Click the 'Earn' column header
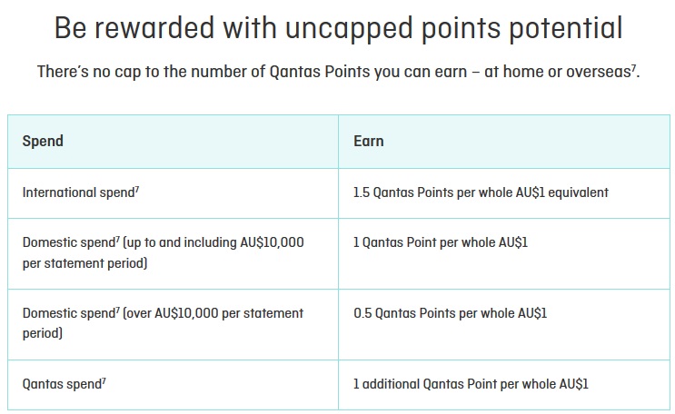 368,141
